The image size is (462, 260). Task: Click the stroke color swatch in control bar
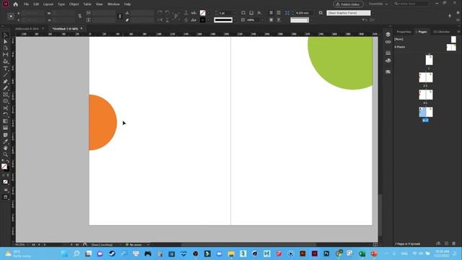point(203,20)
